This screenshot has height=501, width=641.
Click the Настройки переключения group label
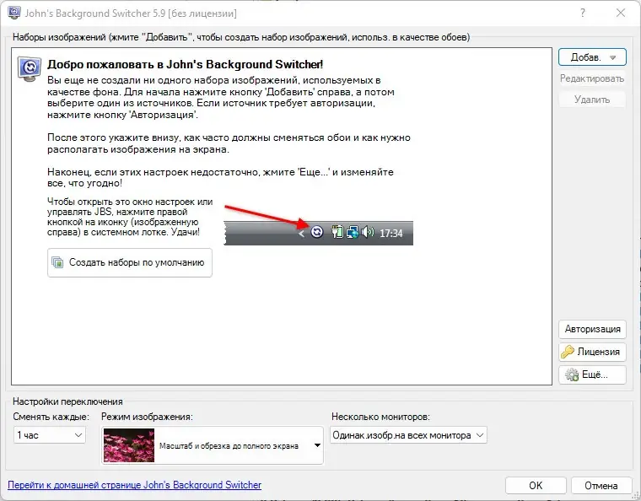(67, 401)
